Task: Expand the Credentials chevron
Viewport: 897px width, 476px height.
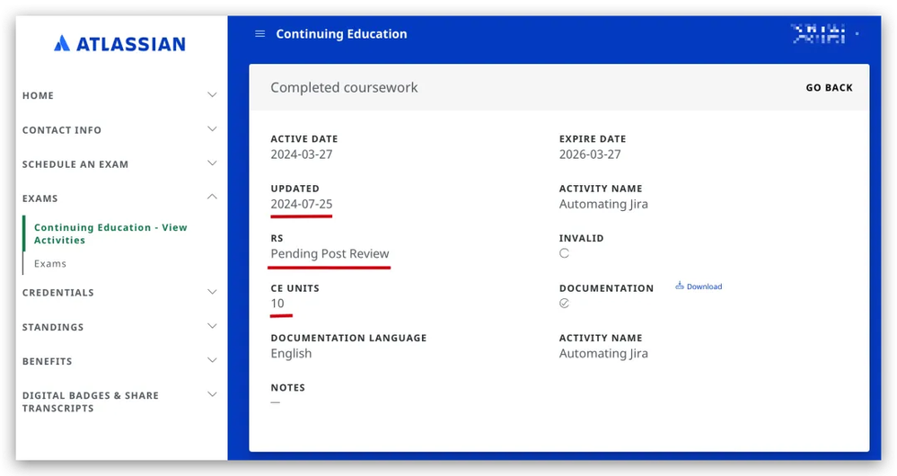Action: click(x=212, y=292)
